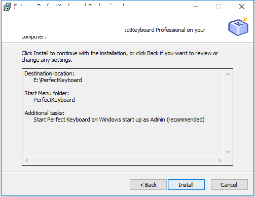Viewport: 255px width, 197px height.
Task: Click the setup installer icon in title bar
Action: pyautogui.click(x=7, y=7)
